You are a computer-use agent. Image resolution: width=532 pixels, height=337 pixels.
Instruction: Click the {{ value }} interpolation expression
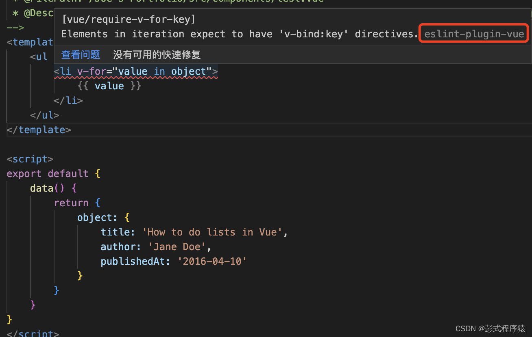(x=109, y=86)
